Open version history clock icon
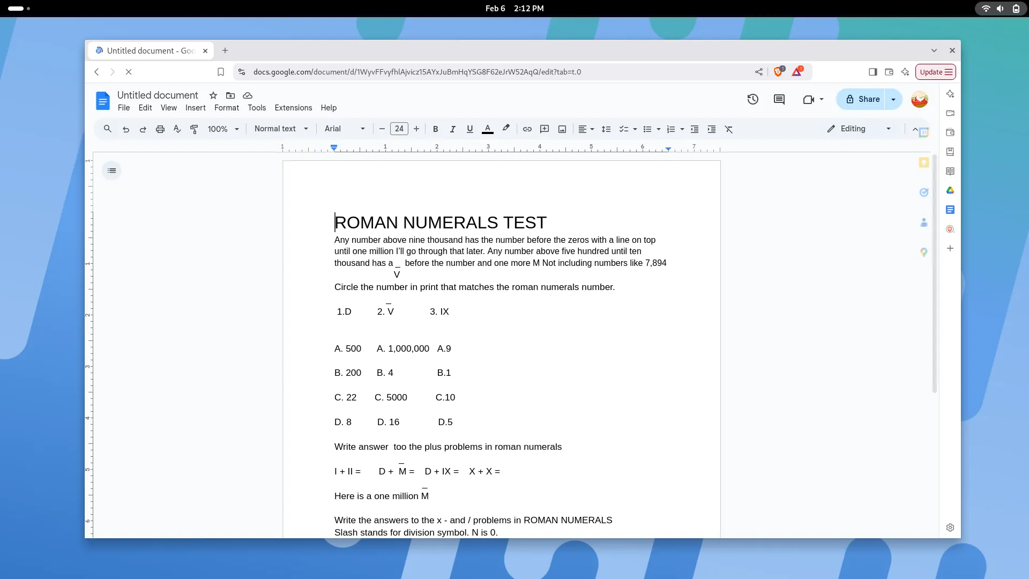The image size is (1029, 579). 753,99
